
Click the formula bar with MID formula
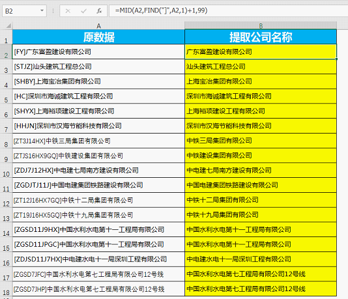coord(229,10)
